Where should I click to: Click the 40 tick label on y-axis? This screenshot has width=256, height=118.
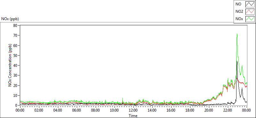pyautogui.click(x=16, y=66)
